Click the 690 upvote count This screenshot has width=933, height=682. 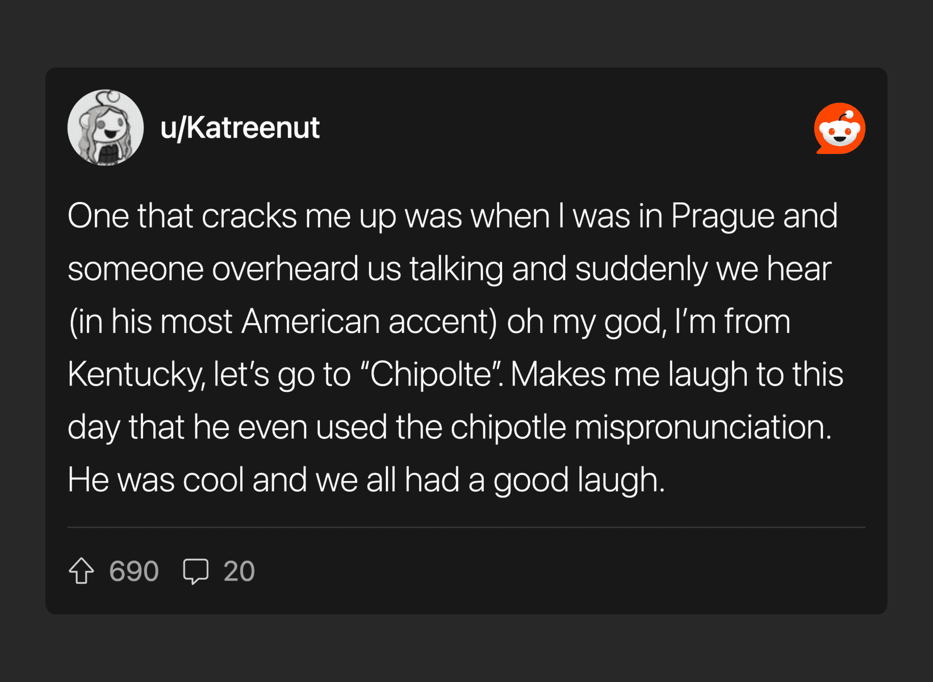(x=134, y=571)
